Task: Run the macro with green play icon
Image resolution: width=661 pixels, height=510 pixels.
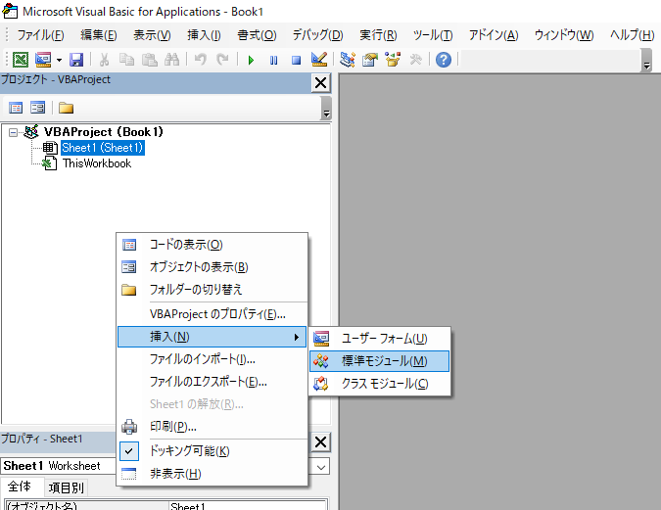Action: click(x=251, y=61)
